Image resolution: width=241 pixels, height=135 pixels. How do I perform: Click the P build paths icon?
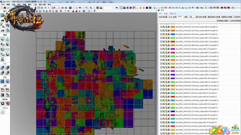point(134,8)
